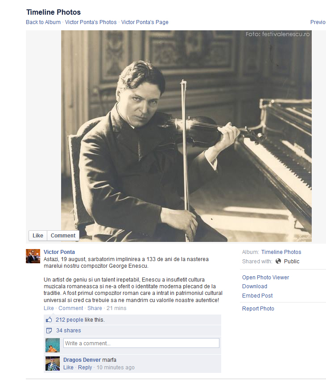Click the thumbs-up likes icon
This screenshot has height=380, width=326.
[x=49, y=320]
